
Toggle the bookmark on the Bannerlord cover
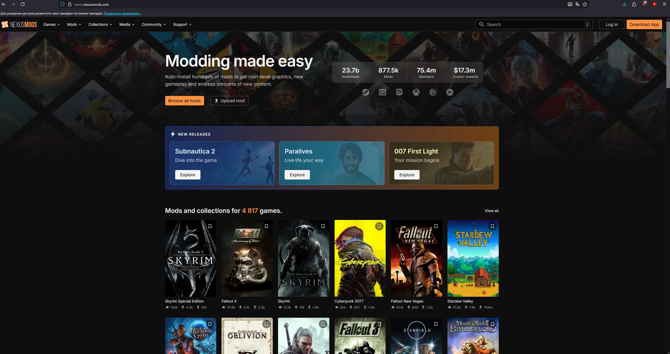pyautogui.click(x=492, y=324)
